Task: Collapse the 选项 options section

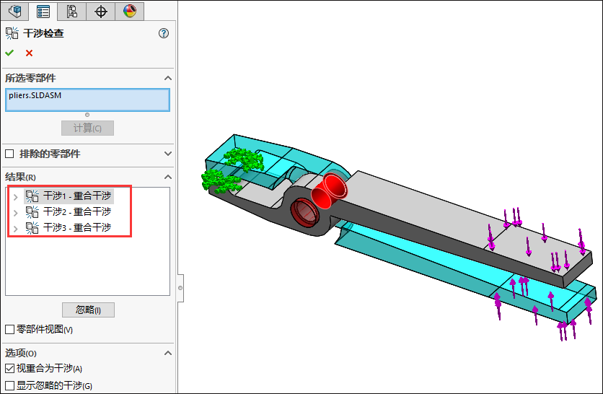Action: click(x=167, y=353)
